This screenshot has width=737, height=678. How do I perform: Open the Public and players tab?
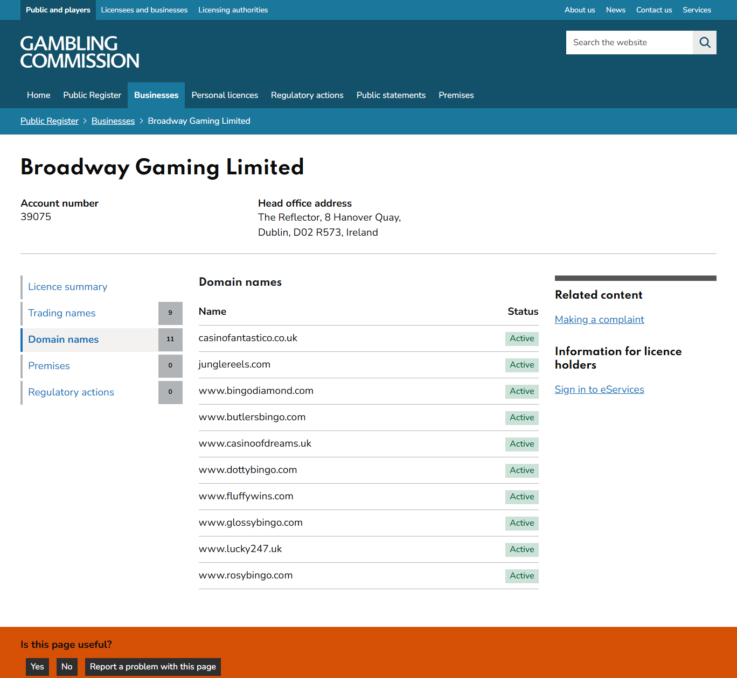point(58,10)
